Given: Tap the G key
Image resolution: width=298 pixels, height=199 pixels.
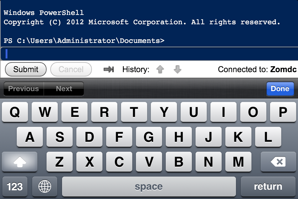Looking at the screenshot, I should (x=149, y=137).
